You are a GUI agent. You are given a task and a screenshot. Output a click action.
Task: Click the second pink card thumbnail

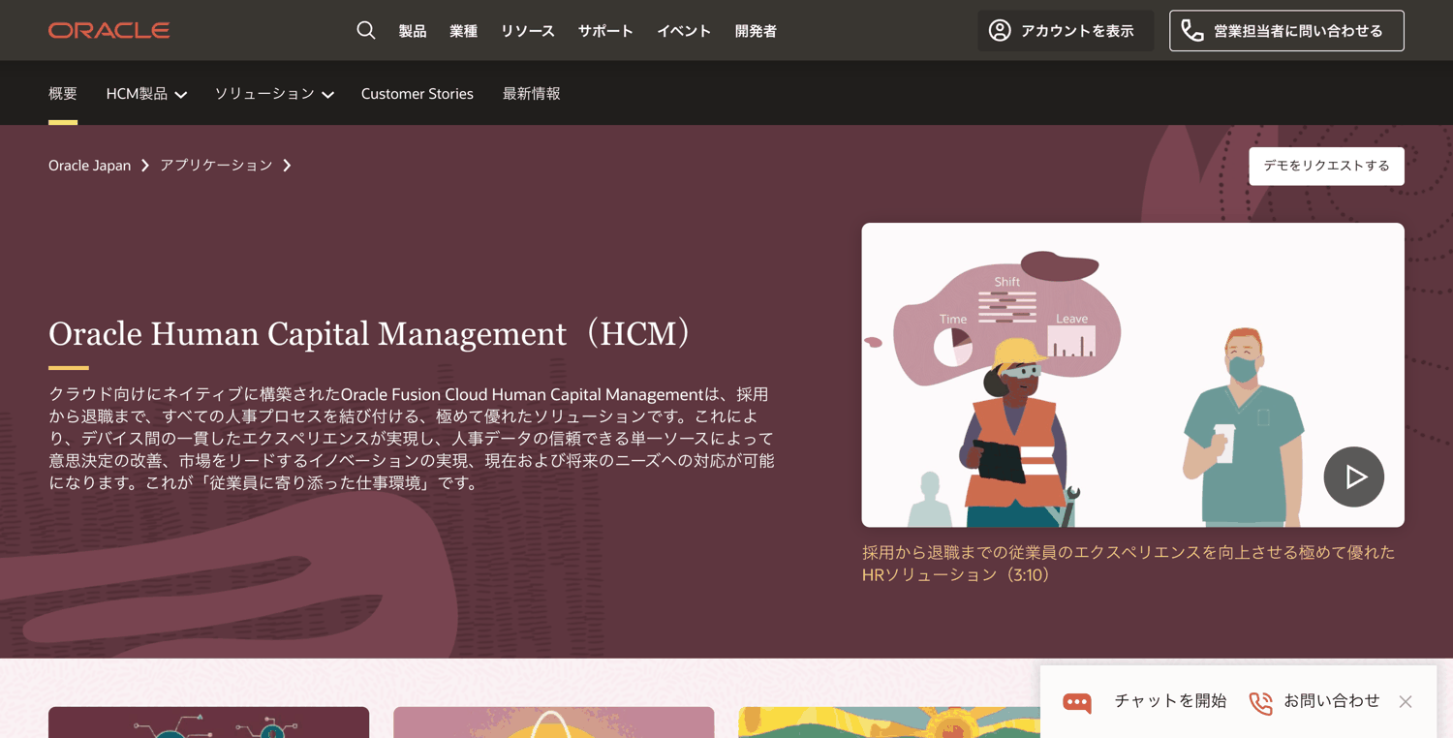coord(553,723)
